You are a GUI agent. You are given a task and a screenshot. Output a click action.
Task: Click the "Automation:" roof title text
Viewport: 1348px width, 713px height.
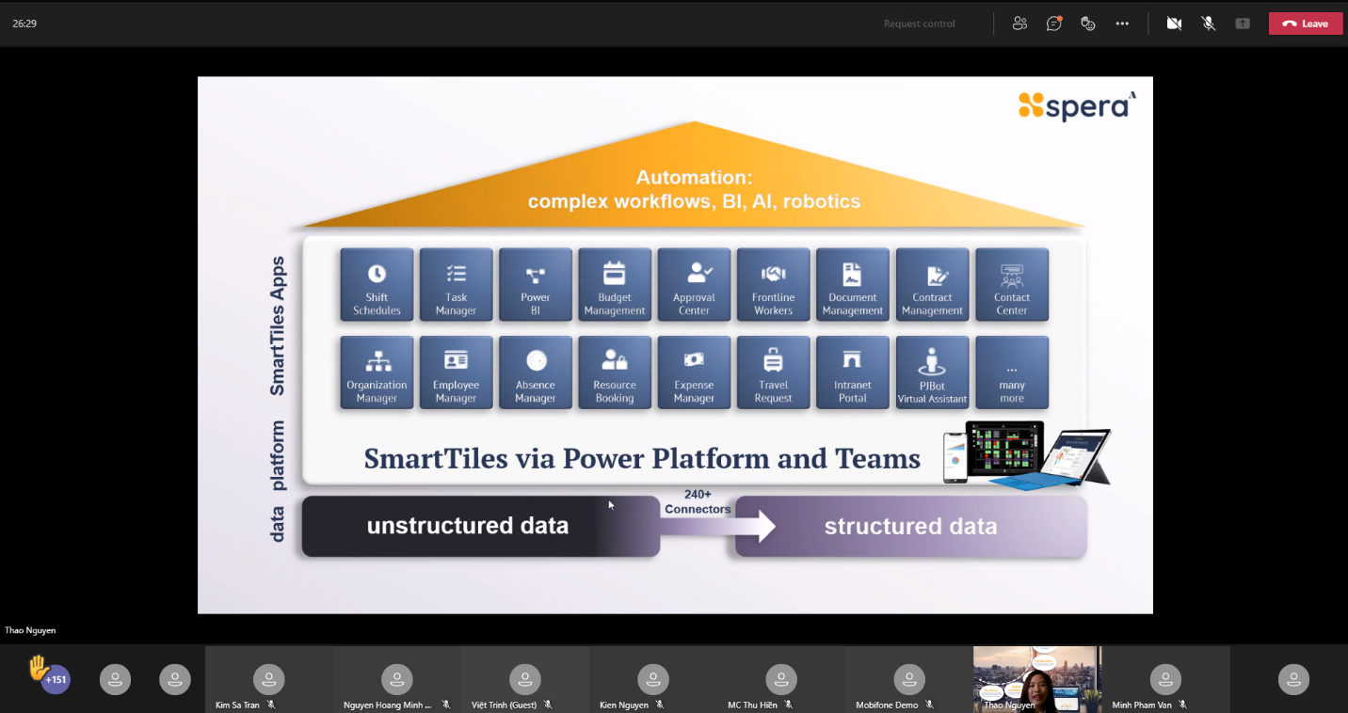[x=694, y=177]
